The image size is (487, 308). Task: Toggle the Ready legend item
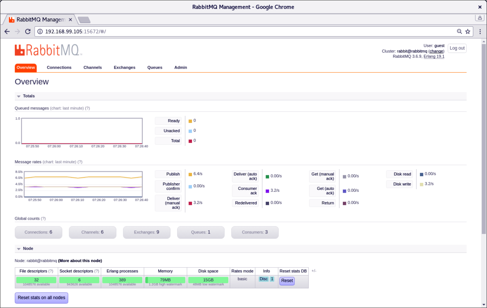[168, 121]
